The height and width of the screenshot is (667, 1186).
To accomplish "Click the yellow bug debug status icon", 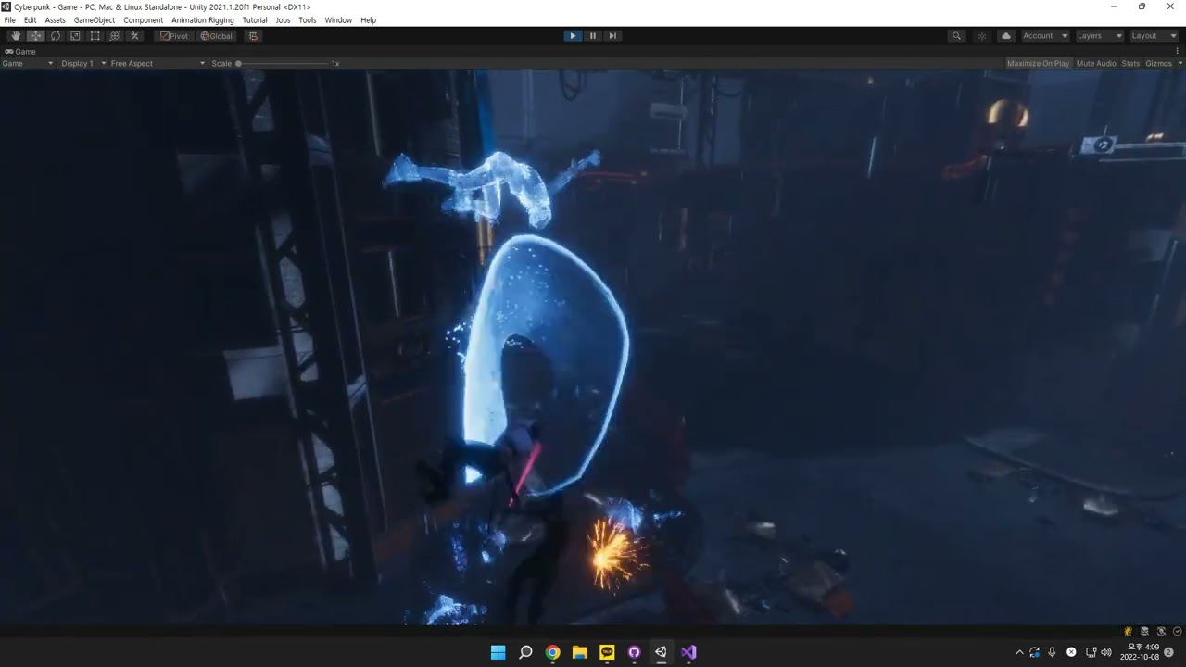I will click(x=1128, y=631).
